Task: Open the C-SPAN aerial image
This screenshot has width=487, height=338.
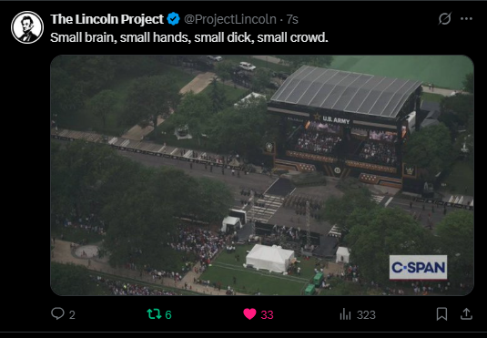Action: click(262, 175)
